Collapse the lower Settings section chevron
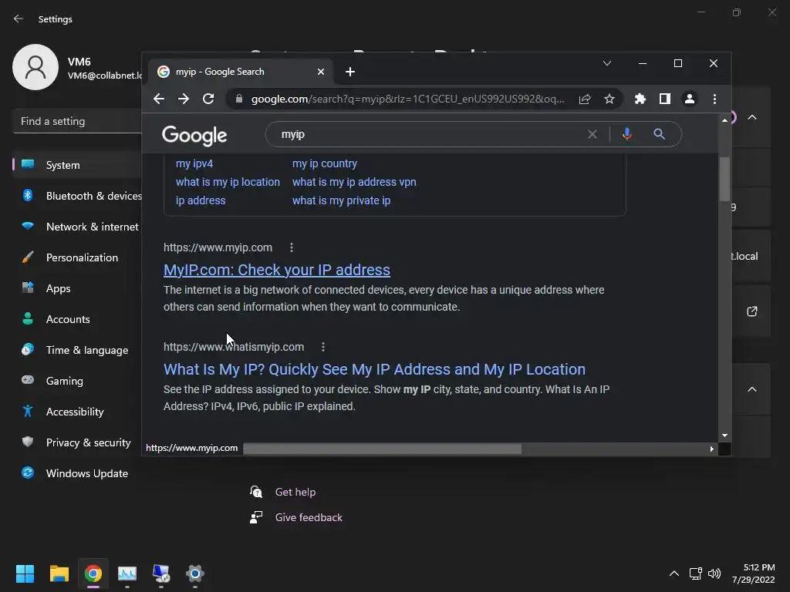The width and height of the screenshot is (790, 592). [751, 389]
